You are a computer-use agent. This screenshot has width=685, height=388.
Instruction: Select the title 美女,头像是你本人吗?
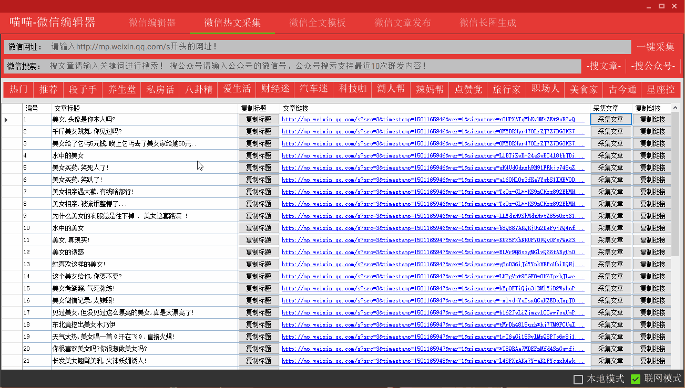click(x=84, y=119)
